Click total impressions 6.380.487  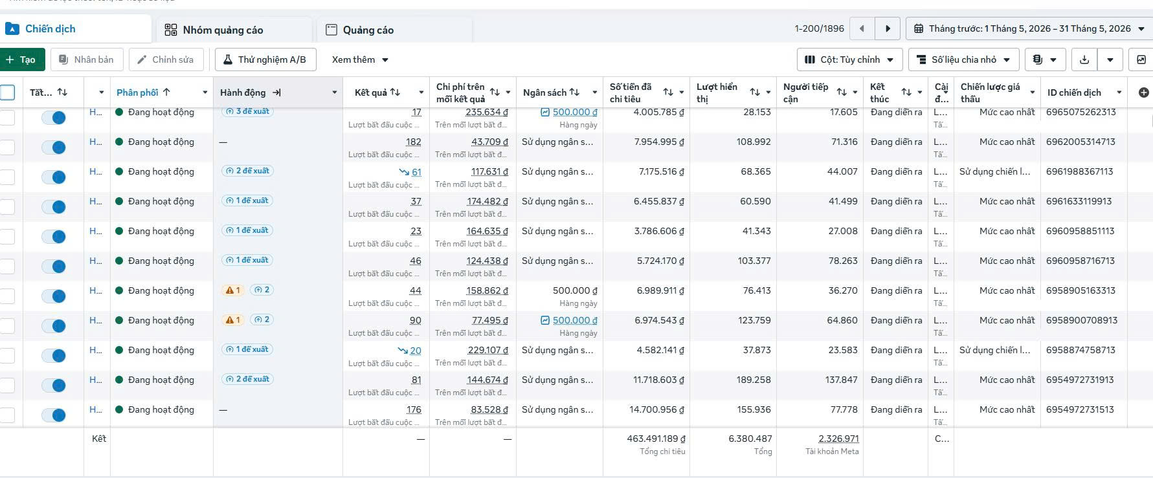(x=750, y=439)
